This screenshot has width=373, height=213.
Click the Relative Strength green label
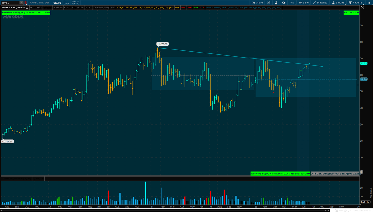[x=26, y=12]
